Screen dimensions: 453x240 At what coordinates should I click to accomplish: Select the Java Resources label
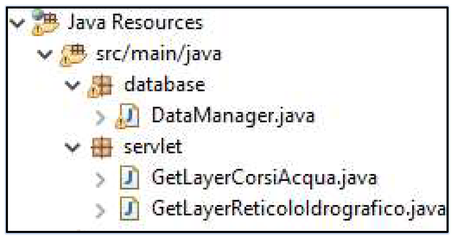(135, 22)
